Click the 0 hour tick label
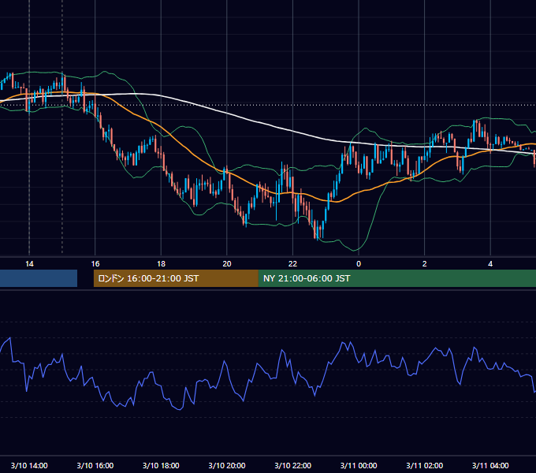Image resolution: width=536 pixels, height=473 pixels. [359, 264]
